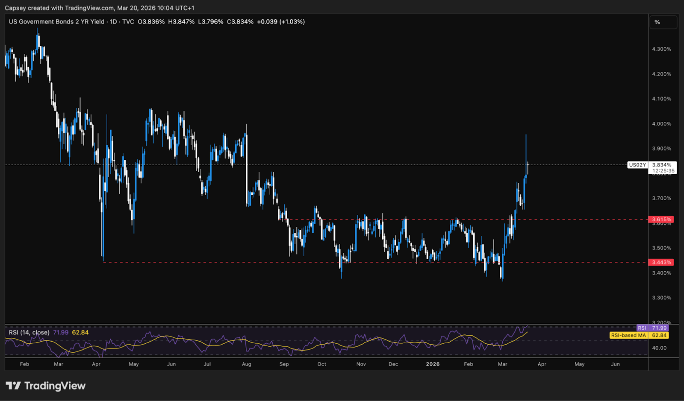Click the TradingView logo
The width and height of the screenshot is (684, 401).
pos(45,386)
